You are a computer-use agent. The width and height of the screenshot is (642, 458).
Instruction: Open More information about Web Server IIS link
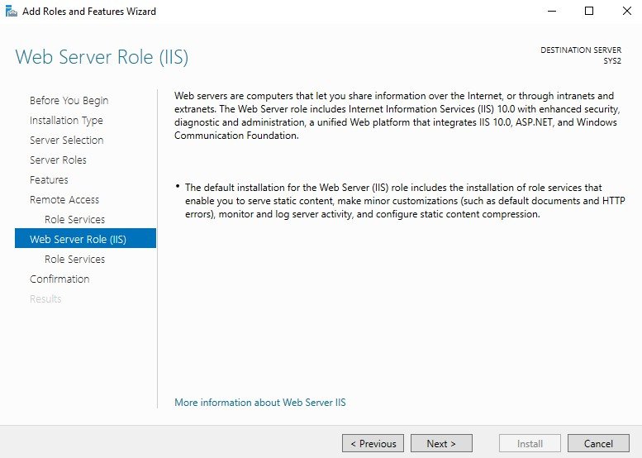click(260, 403)
